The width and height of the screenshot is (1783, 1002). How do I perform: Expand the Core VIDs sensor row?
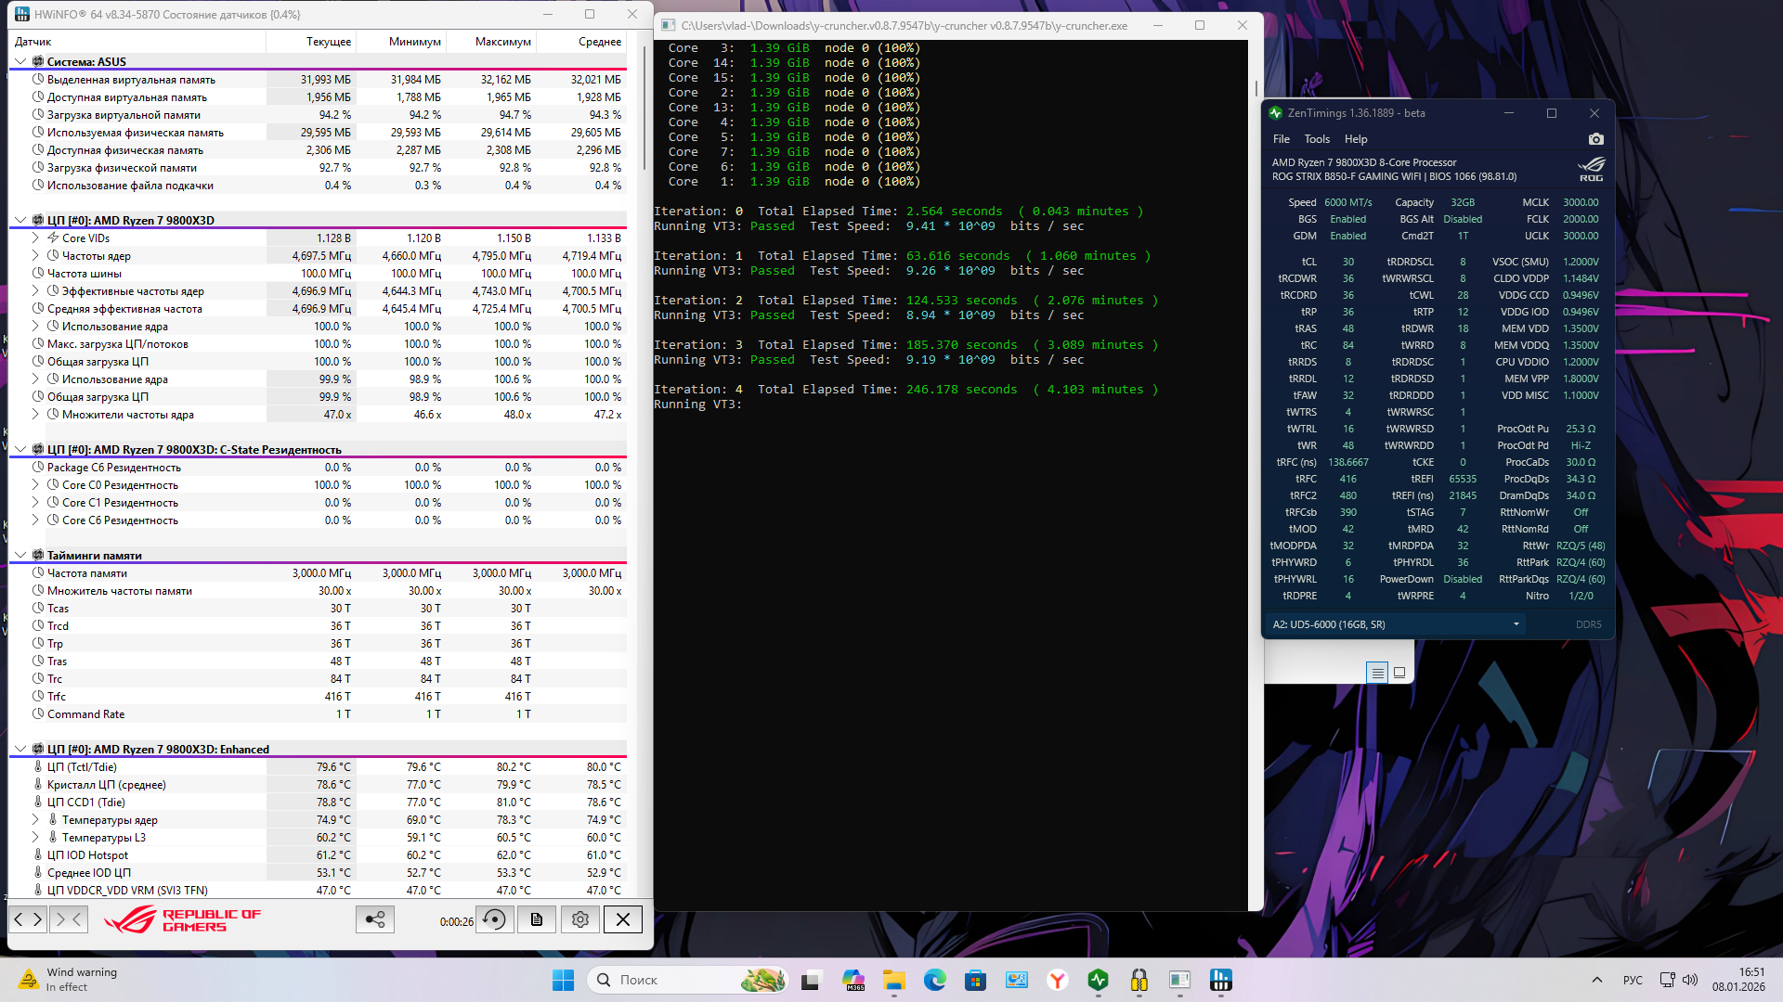pyautogui.click(x=35, y=238)
